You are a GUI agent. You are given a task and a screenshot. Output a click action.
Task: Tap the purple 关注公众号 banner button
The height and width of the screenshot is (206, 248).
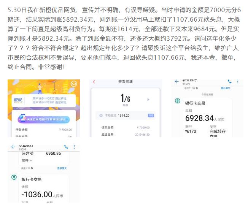point(44,119)
